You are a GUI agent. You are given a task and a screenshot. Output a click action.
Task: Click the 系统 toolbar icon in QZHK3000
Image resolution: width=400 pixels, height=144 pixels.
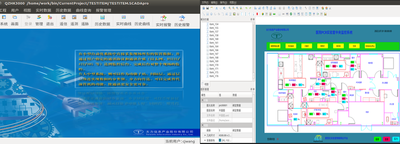4,17
